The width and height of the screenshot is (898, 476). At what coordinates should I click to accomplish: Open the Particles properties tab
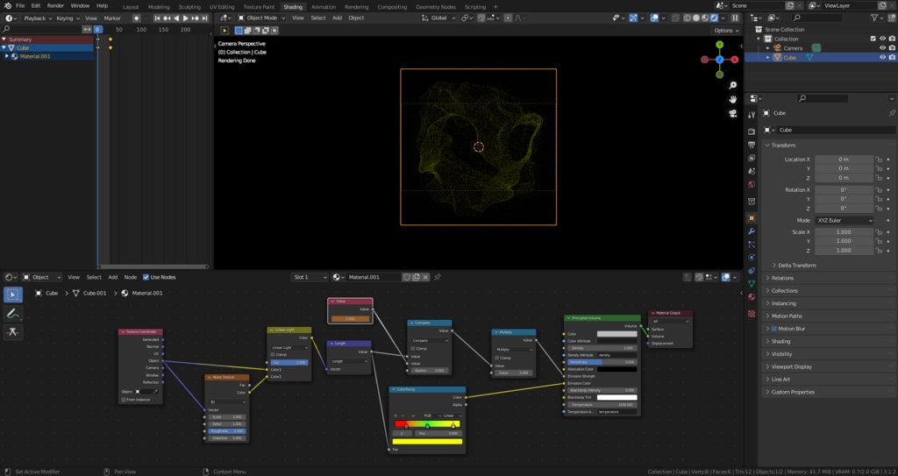752,244
